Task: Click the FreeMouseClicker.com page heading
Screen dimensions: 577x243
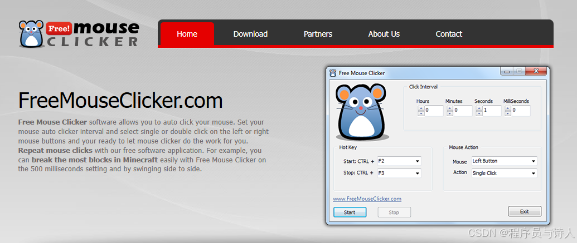Action: [x=120, y=101]
